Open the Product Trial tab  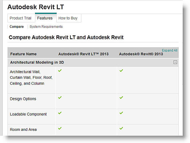coord(20,18)
